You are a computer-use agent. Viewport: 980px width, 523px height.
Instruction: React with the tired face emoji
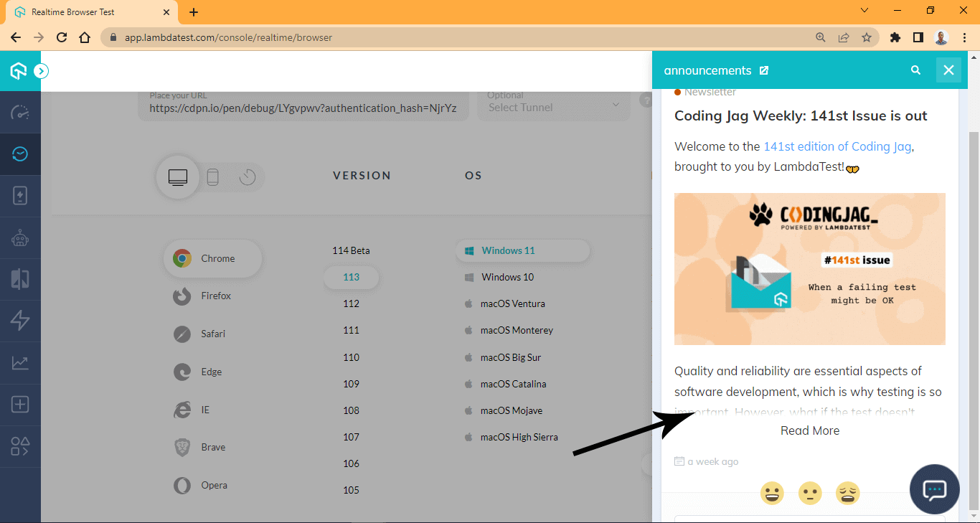click(848, 493)
